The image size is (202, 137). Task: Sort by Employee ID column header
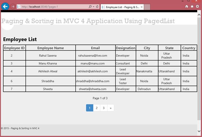pyautogui.click(x=14, y=48)
